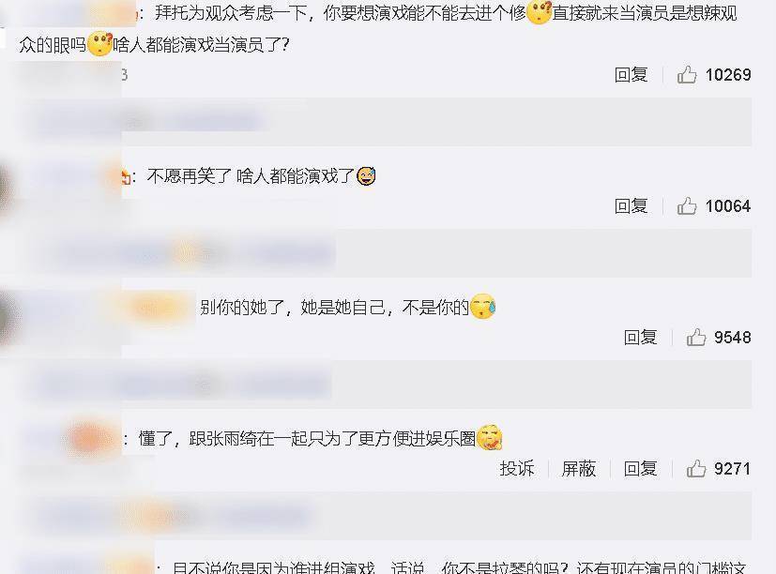This screenshot has width=776, height=574.
Task: Click the sweating emoji after 不是你的
Action: 483,307
